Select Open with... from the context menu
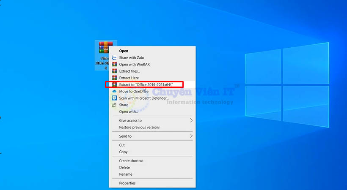 click(x=128, y=111)
